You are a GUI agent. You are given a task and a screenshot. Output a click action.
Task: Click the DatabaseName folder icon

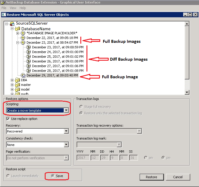click(18, 29)
